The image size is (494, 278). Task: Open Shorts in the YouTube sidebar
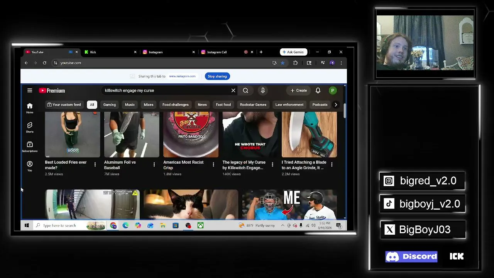[30, 127]
